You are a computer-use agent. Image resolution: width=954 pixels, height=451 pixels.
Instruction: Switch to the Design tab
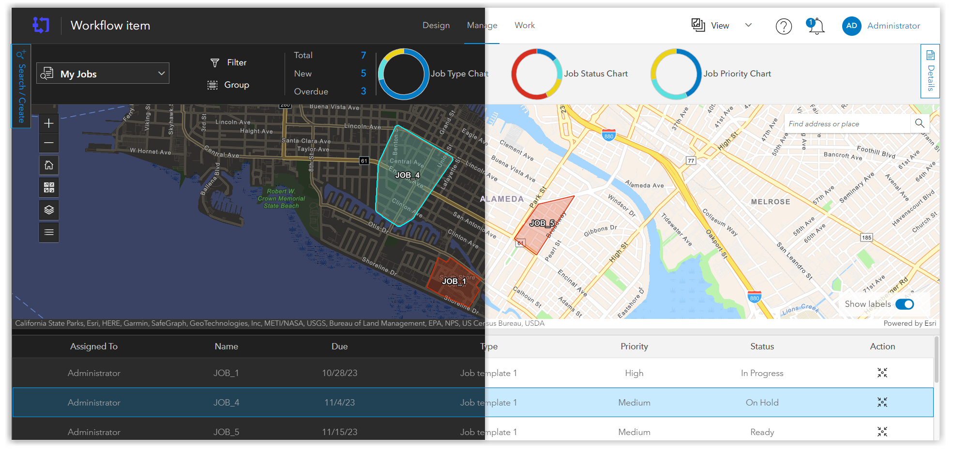coord(436,25)
